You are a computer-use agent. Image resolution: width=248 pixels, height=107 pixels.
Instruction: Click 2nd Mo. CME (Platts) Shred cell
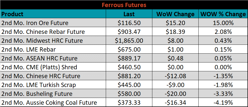[53, 67]
